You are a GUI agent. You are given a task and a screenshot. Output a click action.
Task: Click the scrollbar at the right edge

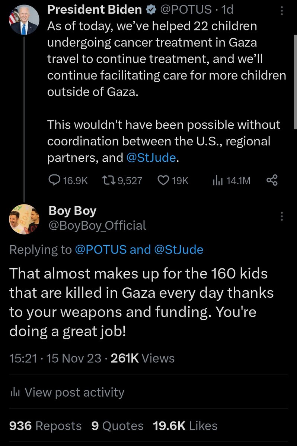tap(295, 82)
